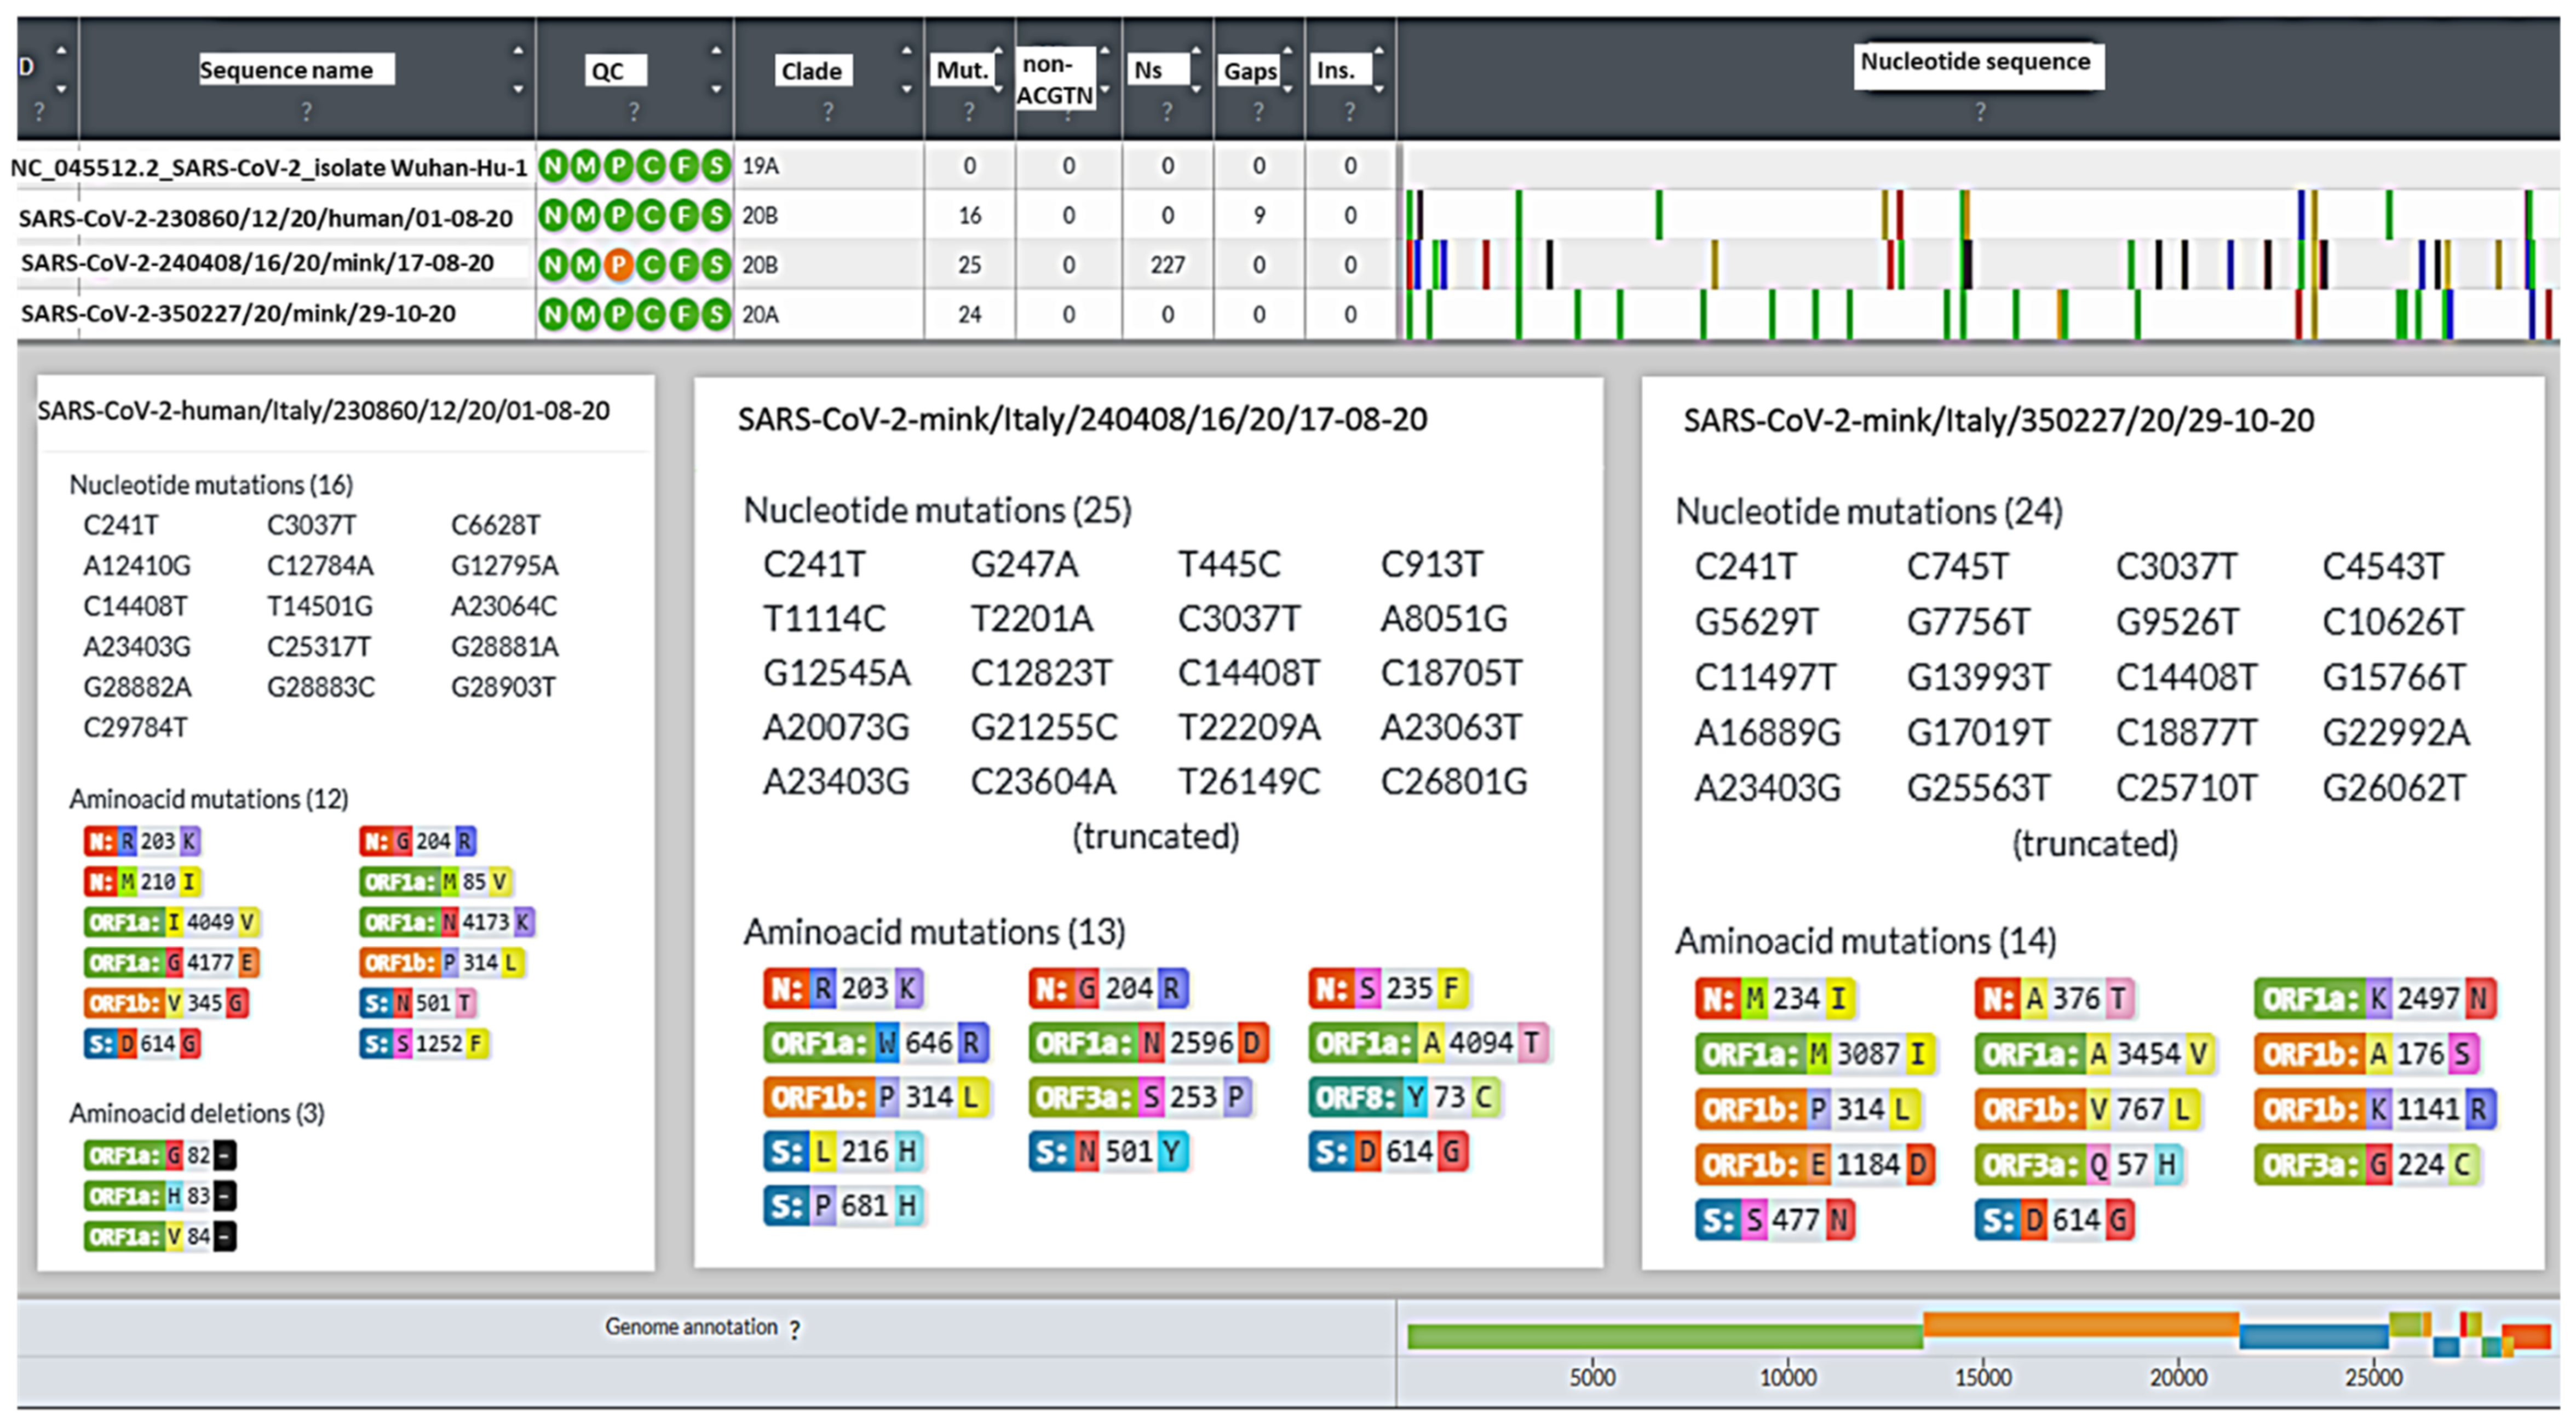Click the ORF1a:G82 deletion badge
The height and width of the screenshot is (1426, 2576).
tap(160, 1156)
